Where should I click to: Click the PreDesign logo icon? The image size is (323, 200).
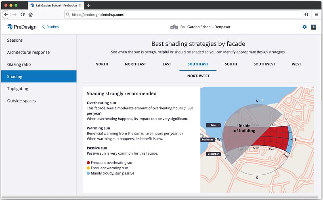[x=10, y=27]
